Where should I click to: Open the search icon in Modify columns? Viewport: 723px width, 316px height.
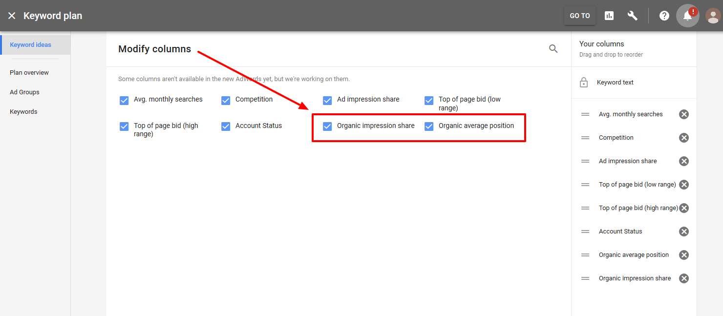553,48
